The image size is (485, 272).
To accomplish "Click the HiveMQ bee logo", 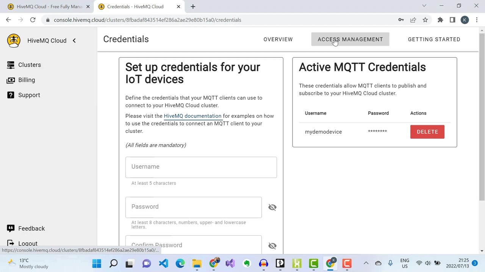I will (14, 40).
